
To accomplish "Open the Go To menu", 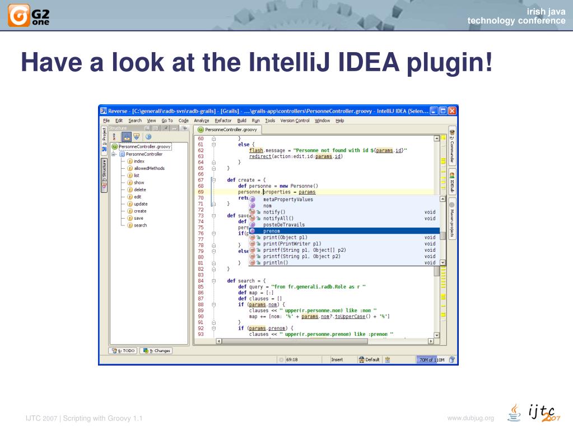I will [167, 121].
